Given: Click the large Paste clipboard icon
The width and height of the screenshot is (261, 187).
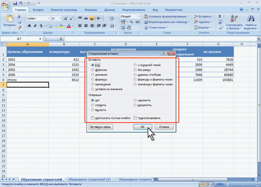Looking at the screenshot, I should coord(10,18).
